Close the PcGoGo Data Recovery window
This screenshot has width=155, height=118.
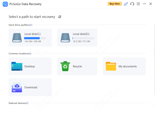pos(151,4)
